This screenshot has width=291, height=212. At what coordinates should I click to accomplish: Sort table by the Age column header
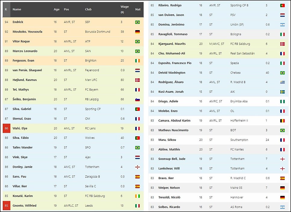click(x=57, y=9)
